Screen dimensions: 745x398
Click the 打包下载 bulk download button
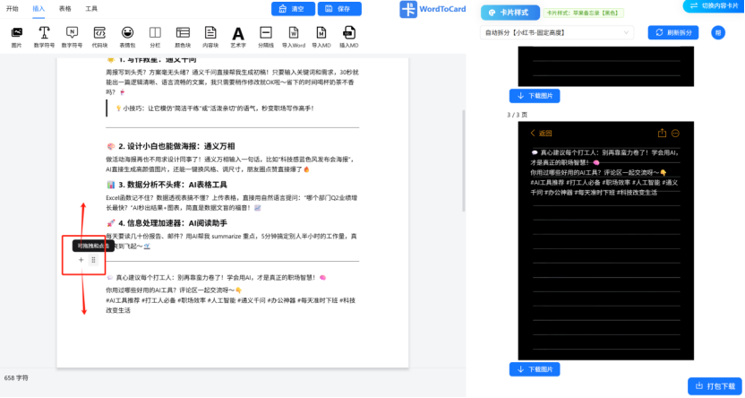(715, 386)
